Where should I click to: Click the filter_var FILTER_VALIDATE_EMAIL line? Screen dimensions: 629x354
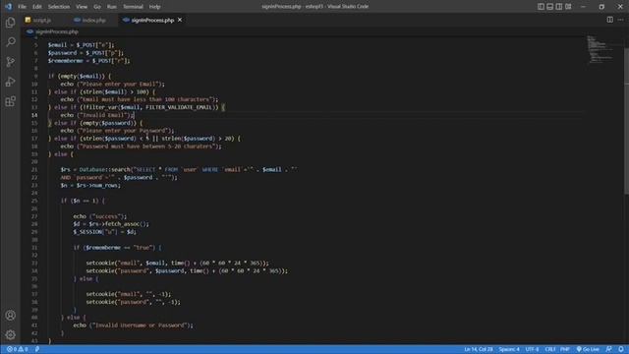click(137, 107)
